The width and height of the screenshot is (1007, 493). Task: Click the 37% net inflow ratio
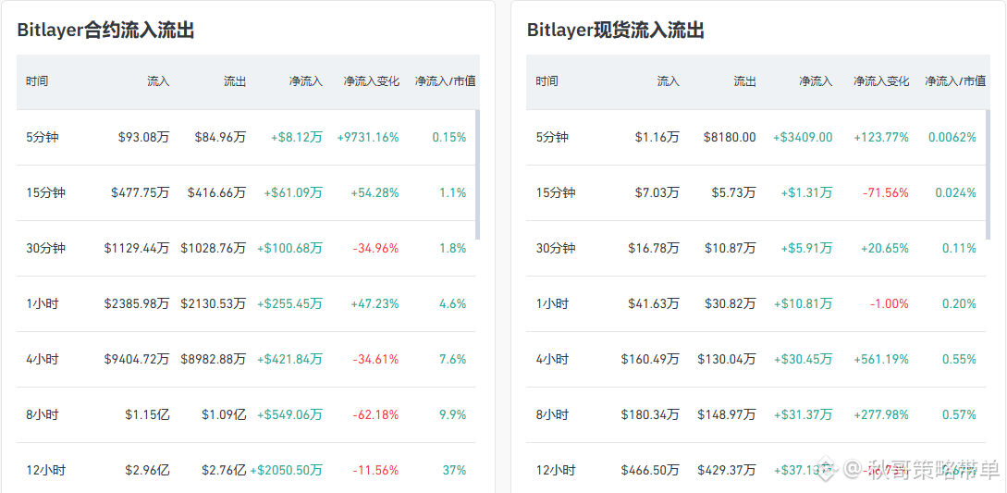[x=454, y=471]
